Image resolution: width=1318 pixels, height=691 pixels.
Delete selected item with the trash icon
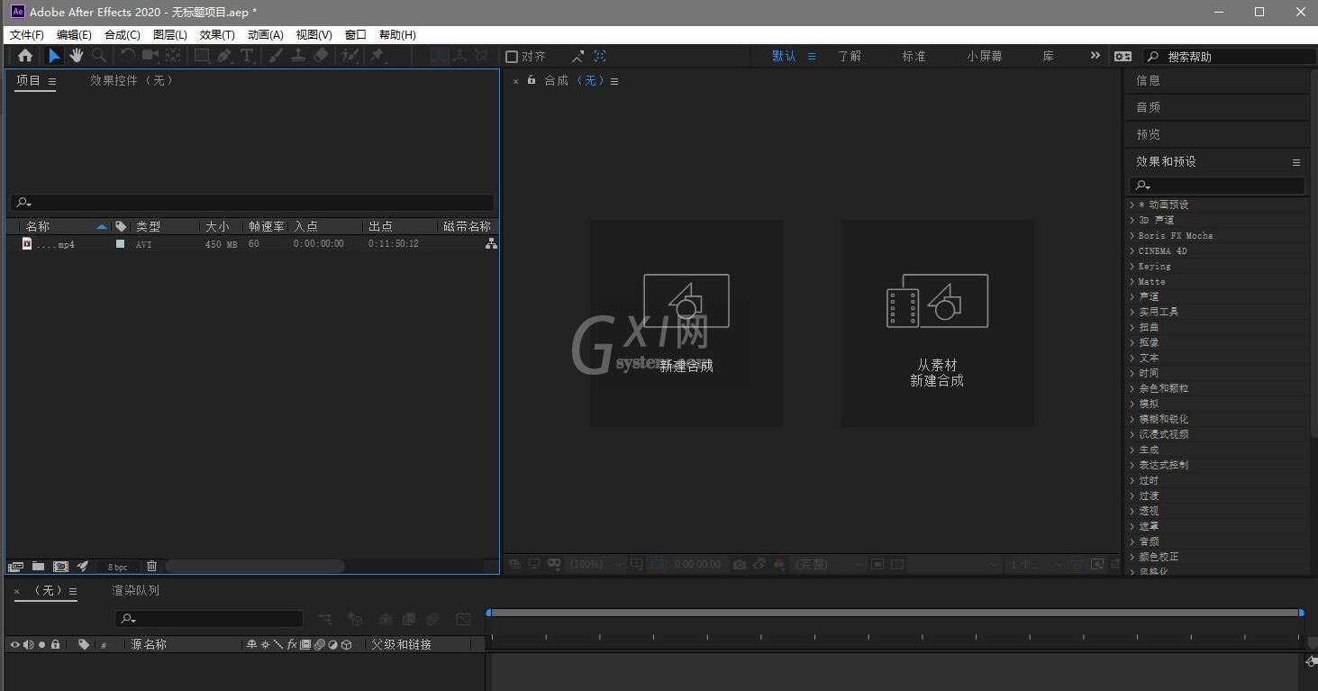click(151, 567)
